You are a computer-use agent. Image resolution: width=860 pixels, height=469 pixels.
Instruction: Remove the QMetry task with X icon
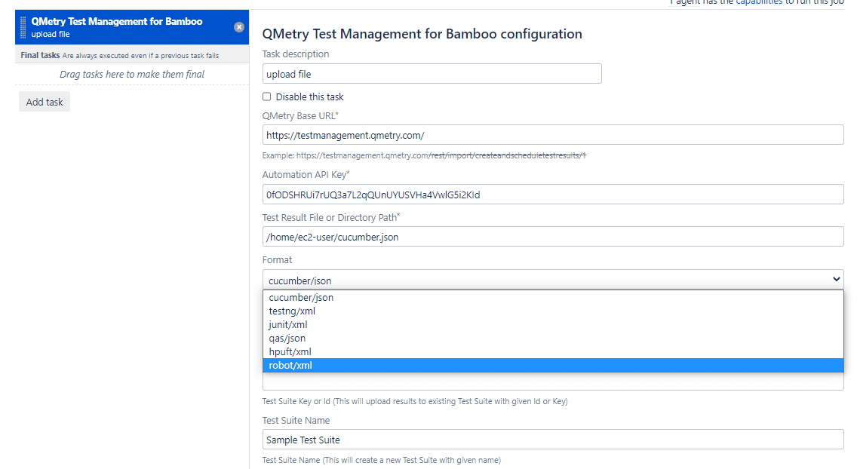[239, 27]
